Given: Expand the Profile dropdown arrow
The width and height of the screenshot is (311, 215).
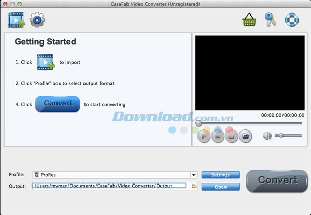Looking at the screenshot, I should tap(194, 175).
